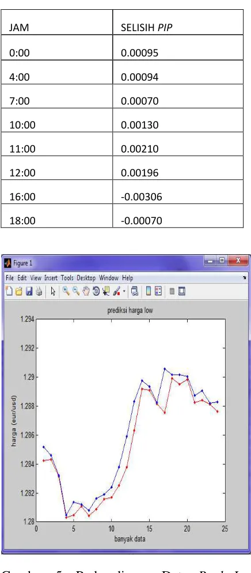Click the 18:00 table cell
The image size is (251, 573).
pyautogui.click(x=56, y=216)
